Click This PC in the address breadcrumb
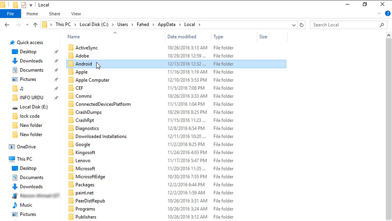The height and width of the screenshot is (221, 392). 63,25
